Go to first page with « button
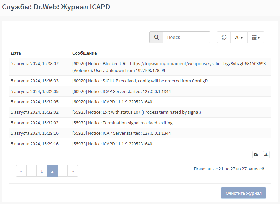The width and height of the screenshot is (280, 204). pos(21,171)
